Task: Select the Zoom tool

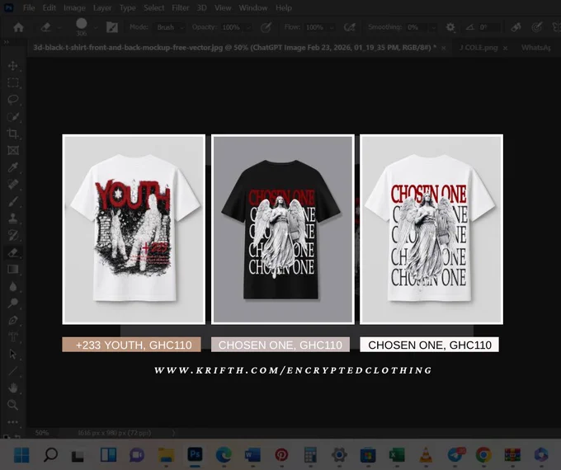Action: (13, 405)
